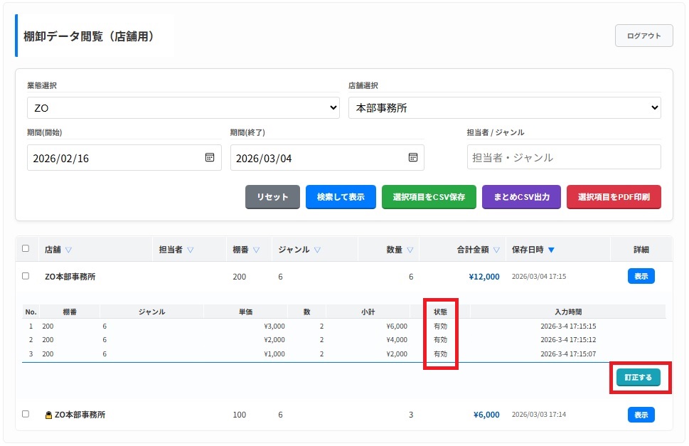Sort by 担当者 column arrow icon
Viewport: 689px width, 446px height.
pos(191,250)
